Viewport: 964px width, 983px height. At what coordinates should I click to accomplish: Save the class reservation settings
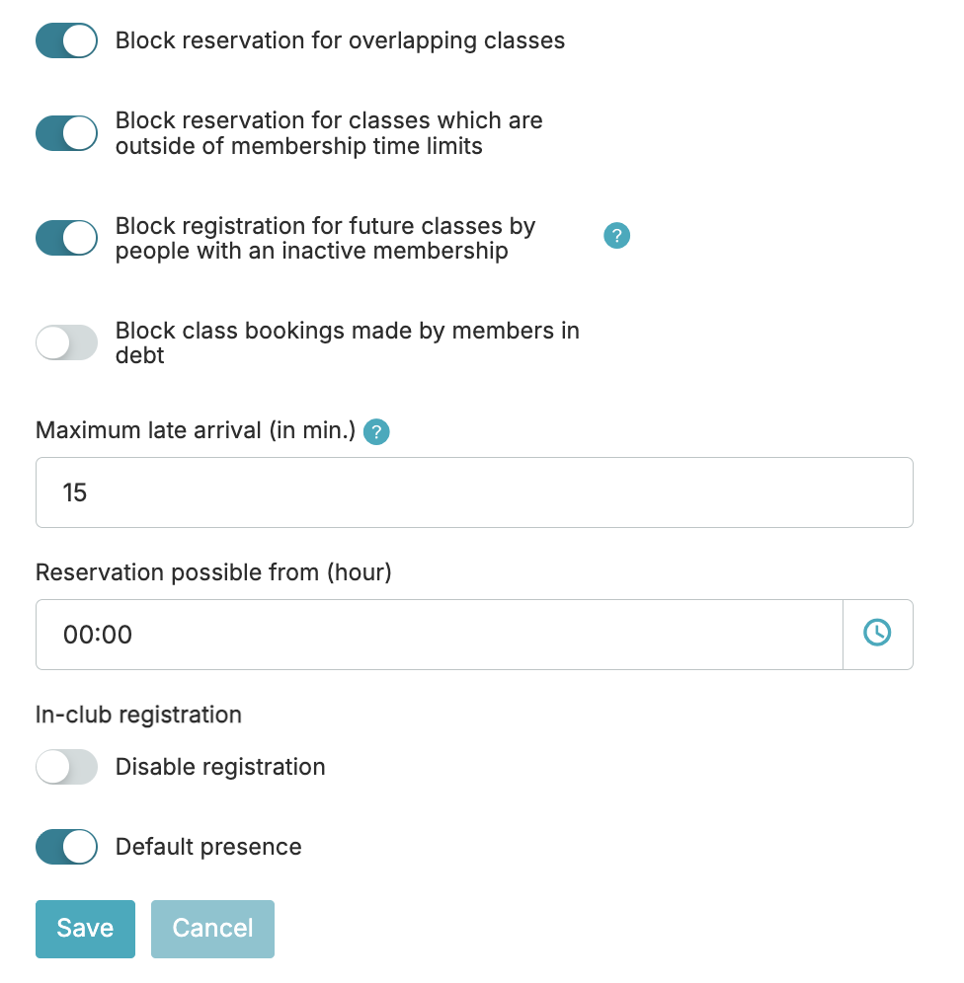pos(85,929)
